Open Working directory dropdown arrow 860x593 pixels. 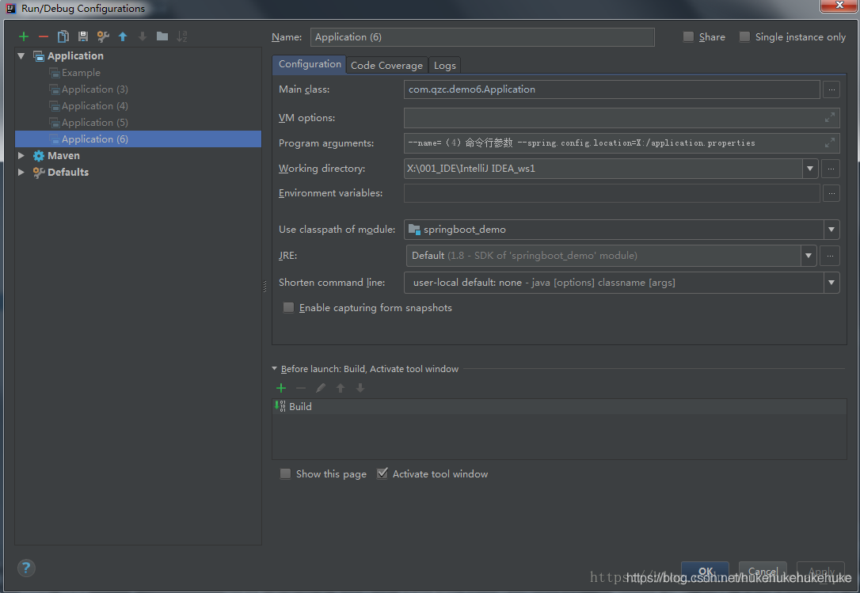coord(810,169)
